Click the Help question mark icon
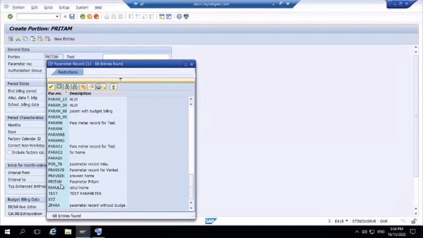Image resolution: width=423 pixels, height=238 pixels. point(179,17)
